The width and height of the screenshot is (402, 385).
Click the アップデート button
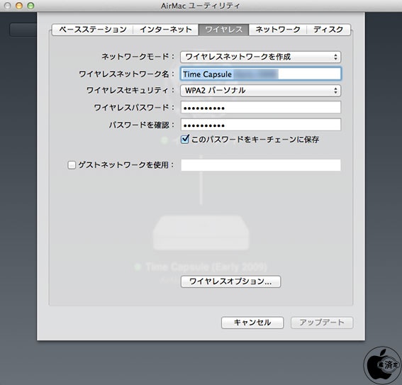[x=322, y=323]
